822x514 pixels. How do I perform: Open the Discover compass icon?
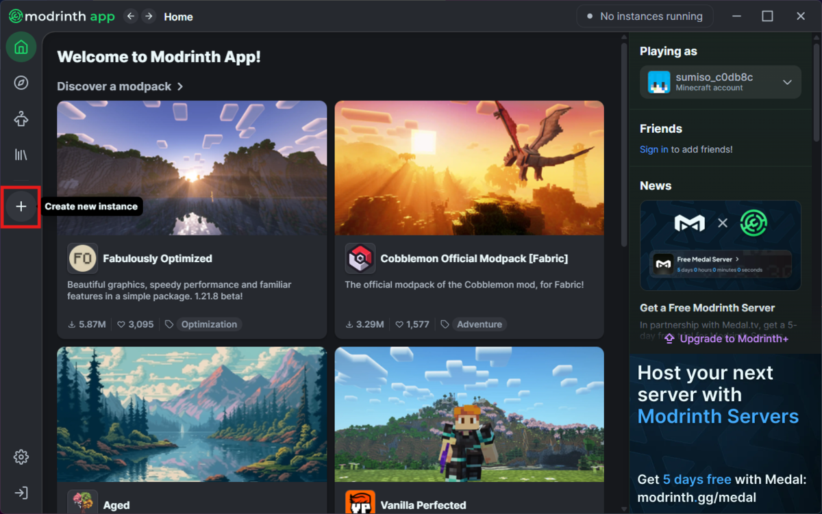(21, 82)
